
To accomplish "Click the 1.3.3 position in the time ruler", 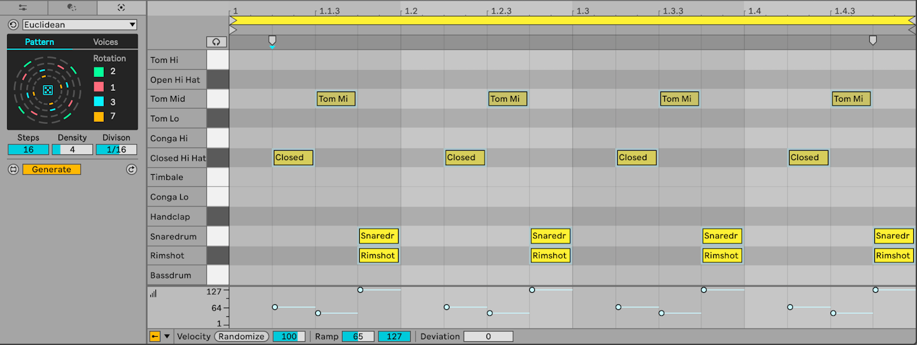I will 673,11.
